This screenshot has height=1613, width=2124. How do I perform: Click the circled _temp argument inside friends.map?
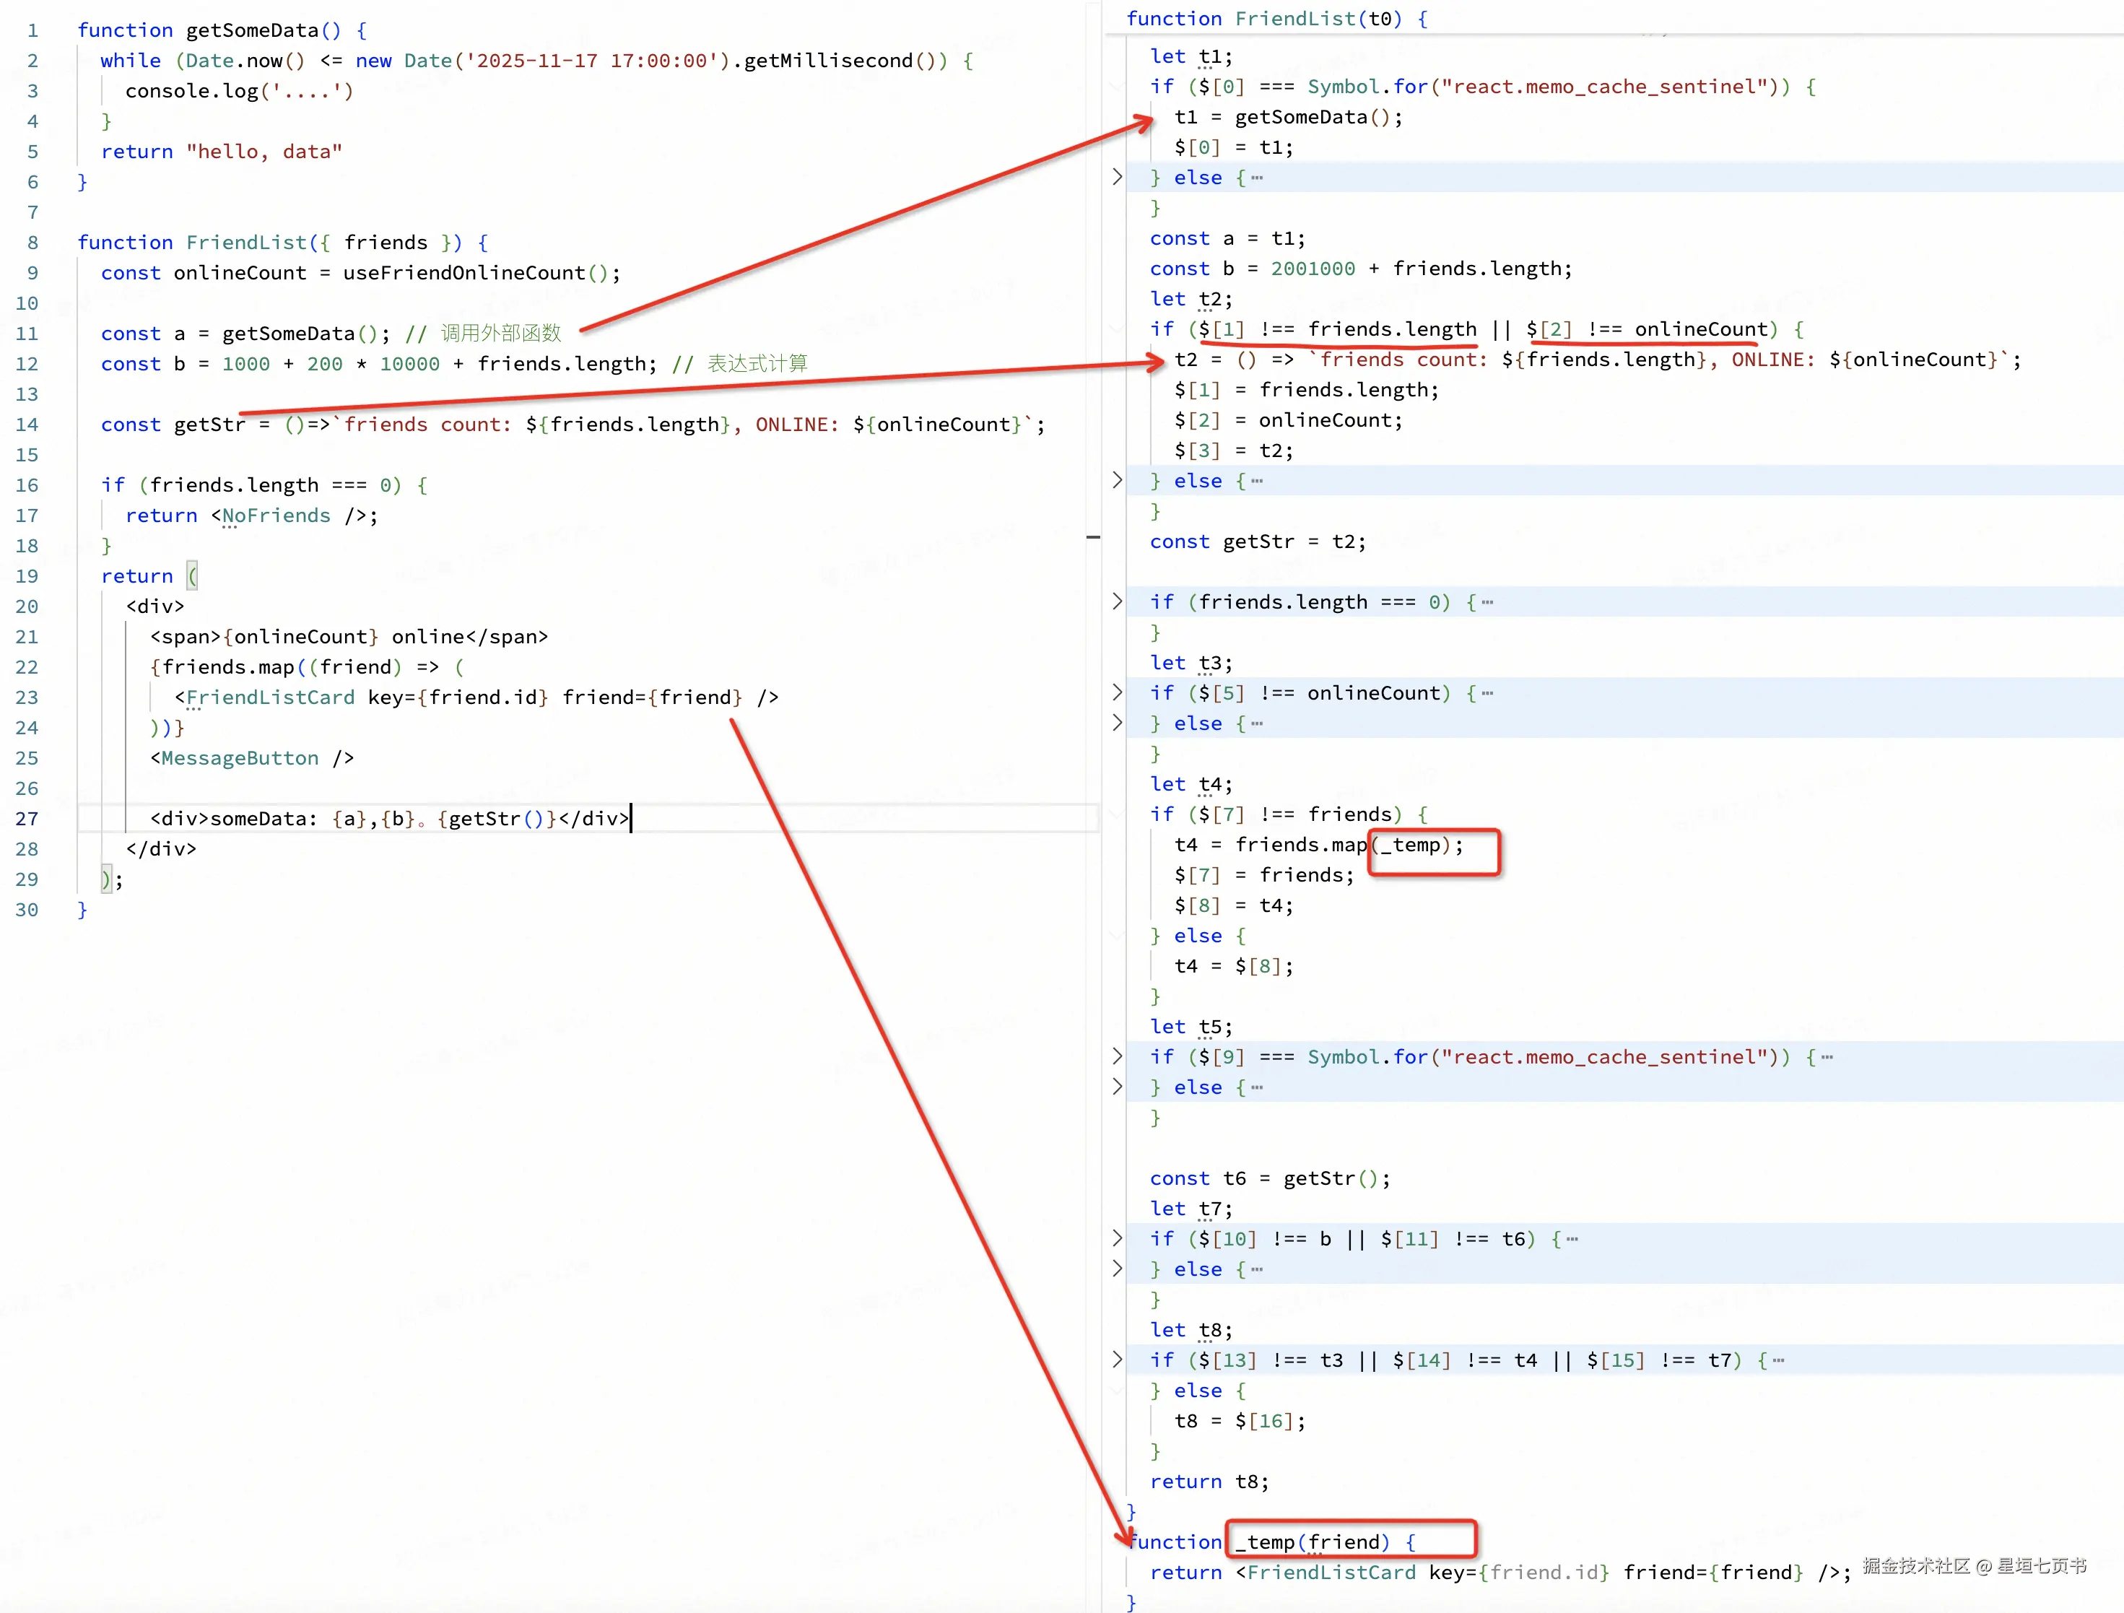coord(1411,847)
